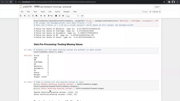This screenshot has height=101, width=180.
Task: Copy selected cells icon
Action: click(x=33, y=16)
